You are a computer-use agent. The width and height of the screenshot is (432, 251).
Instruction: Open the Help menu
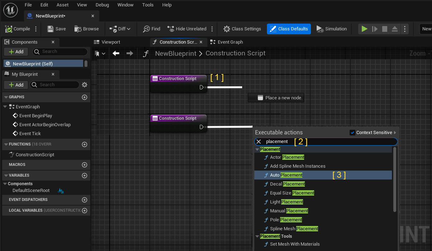[167, 5]
